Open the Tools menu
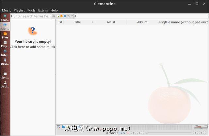Screen dimensions: 209x136 coord(31,10)
